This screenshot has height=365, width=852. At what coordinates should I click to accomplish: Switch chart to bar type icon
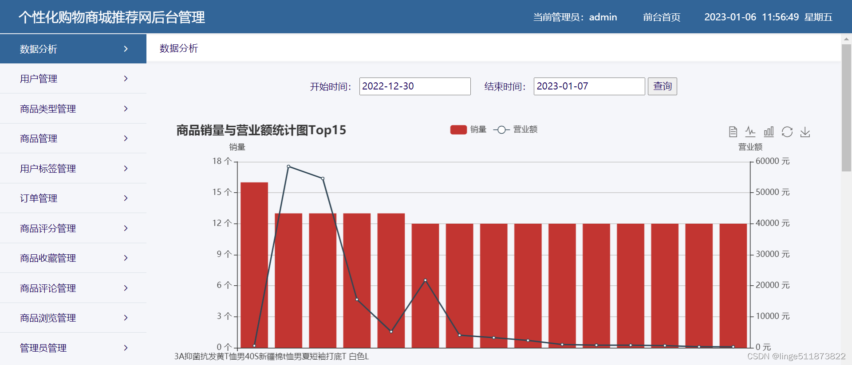coord(769,132)
